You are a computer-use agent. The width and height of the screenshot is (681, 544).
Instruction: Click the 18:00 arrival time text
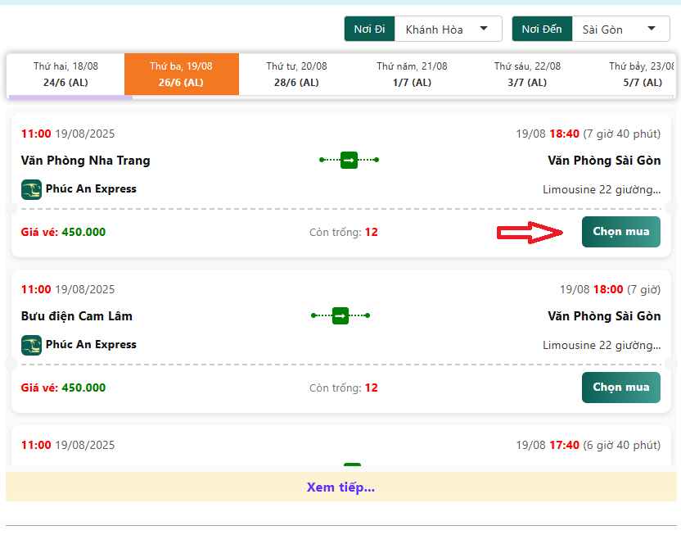(608, 289)
